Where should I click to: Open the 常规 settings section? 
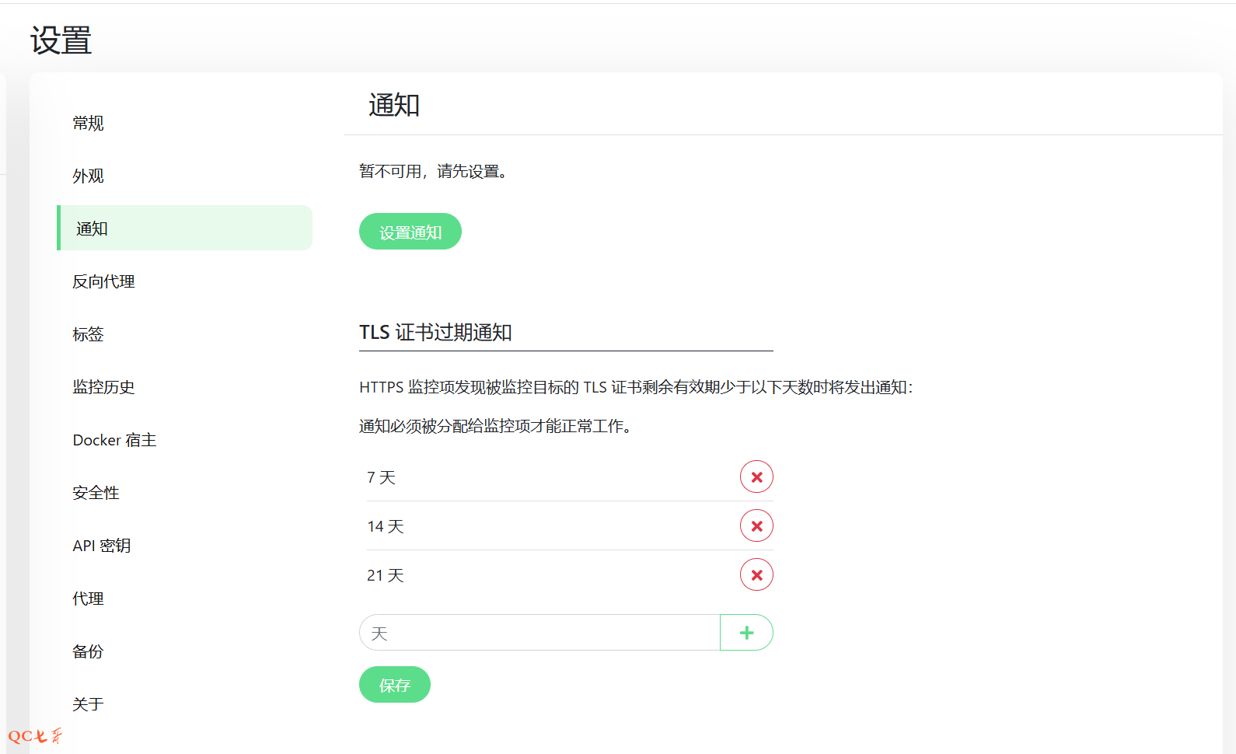tap(89, 124)
